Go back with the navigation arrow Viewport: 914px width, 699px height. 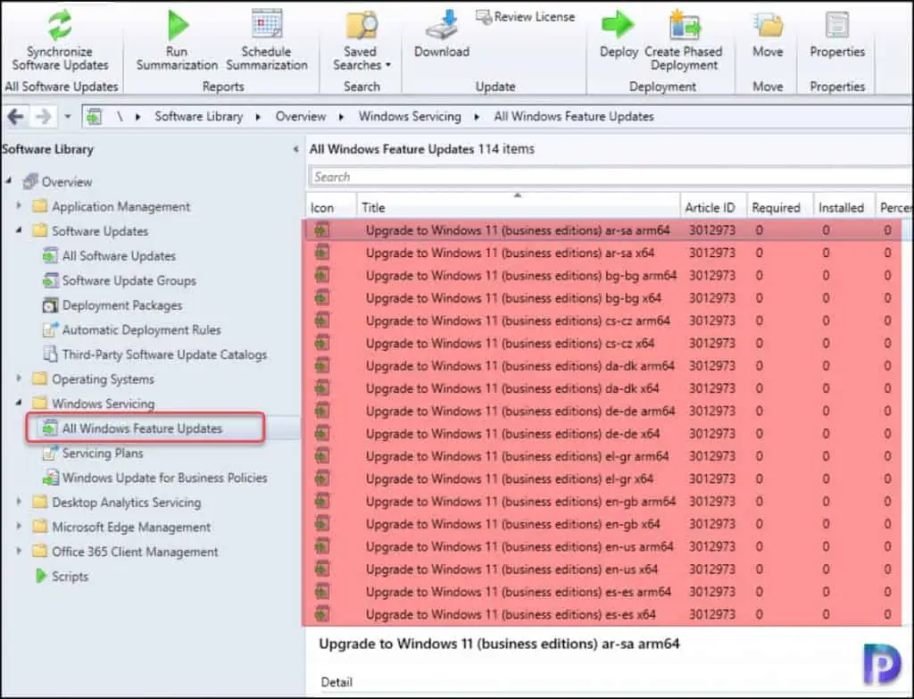tap(16, 117)
